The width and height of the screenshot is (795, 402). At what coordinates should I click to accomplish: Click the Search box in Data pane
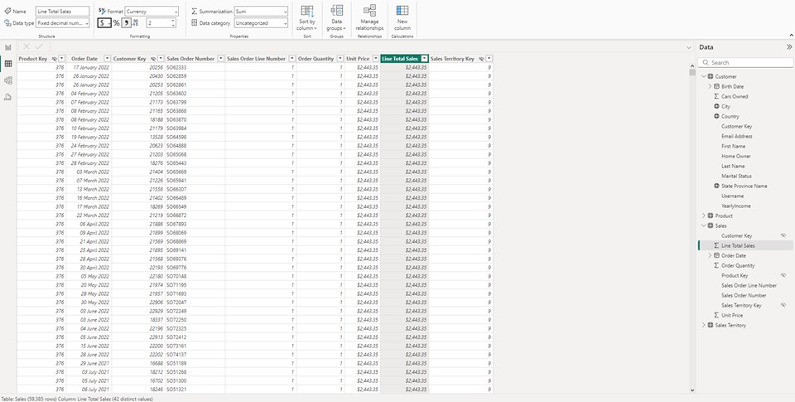pos(741,62)
